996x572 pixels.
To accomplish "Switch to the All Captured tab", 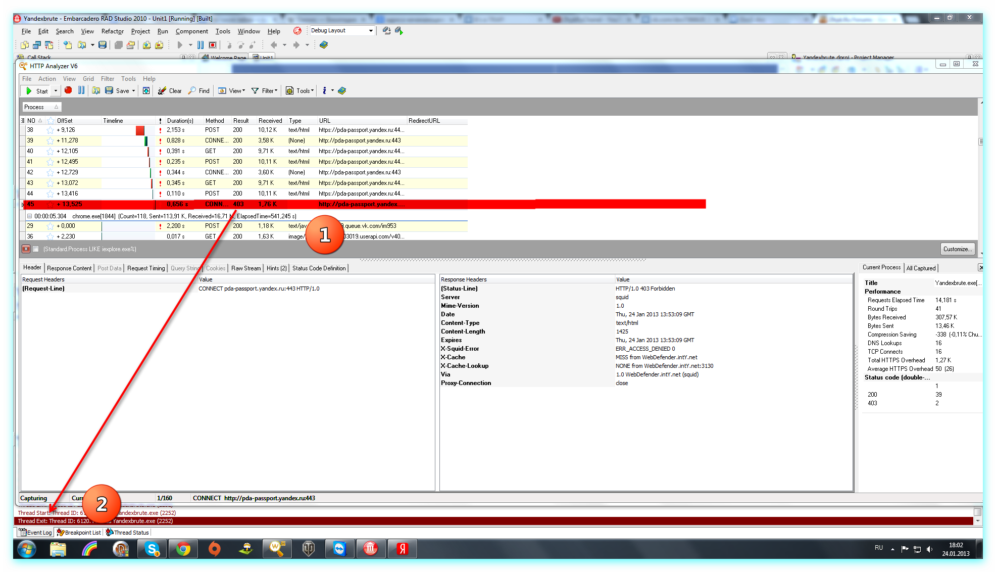I will pyautogui.click(x=921, y=268).
